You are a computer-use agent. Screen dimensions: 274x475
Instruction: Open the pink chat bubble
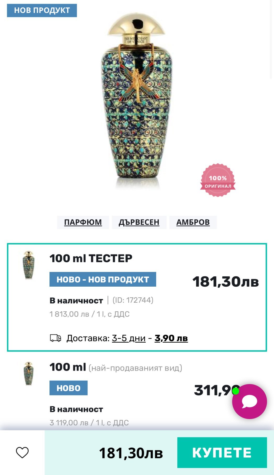[249, 401]
